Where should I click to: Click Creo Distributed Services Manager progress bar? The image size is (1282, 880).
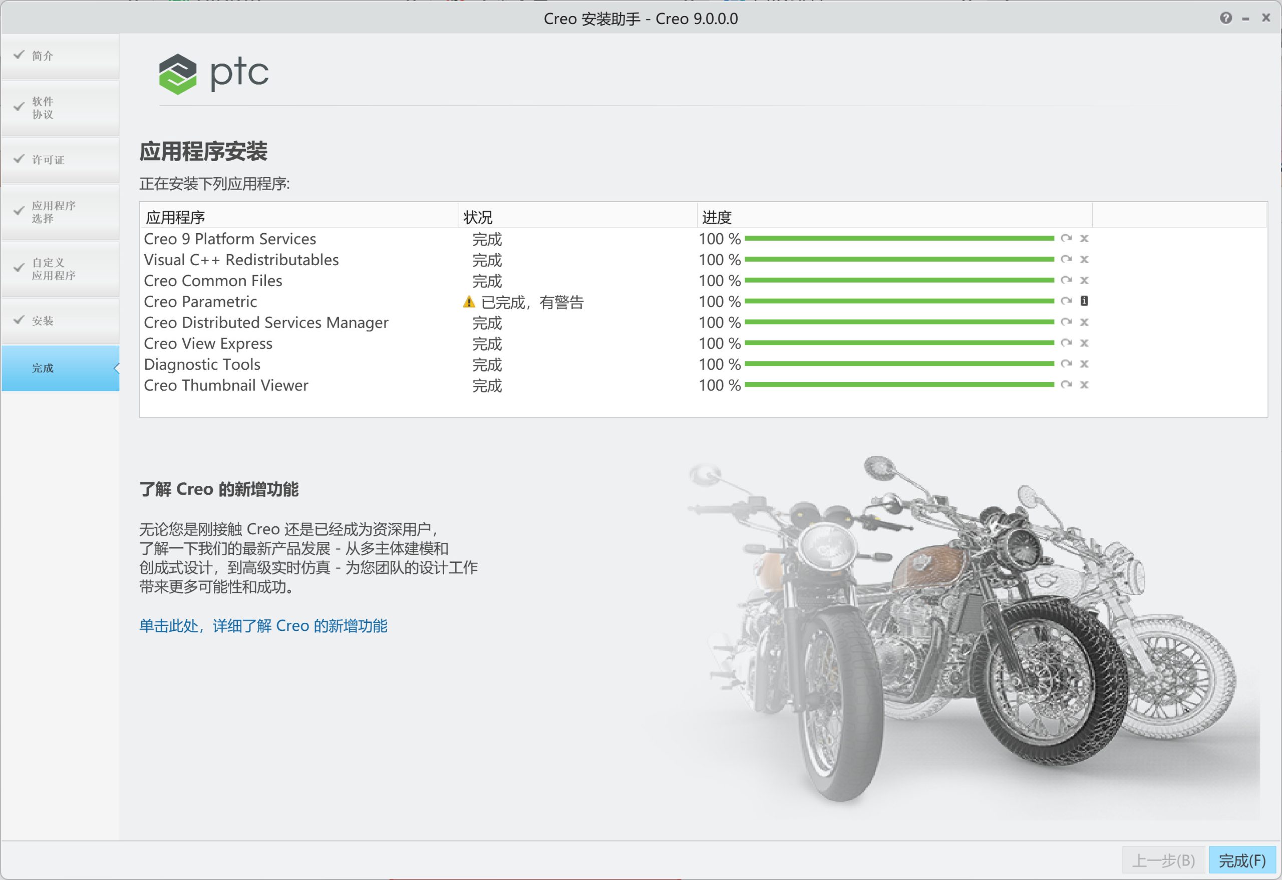[899, 322]
